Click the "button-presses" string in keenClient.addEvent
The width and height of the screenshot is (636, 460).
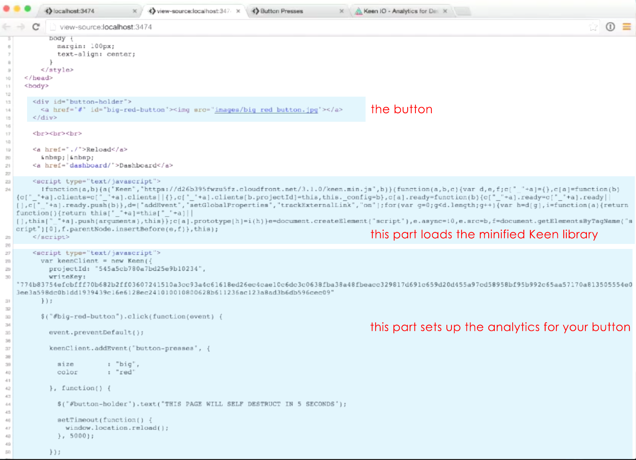click(164, 348)
